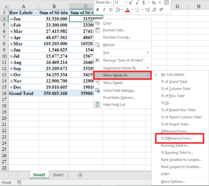Click Refresh in the context menu
This screenshot has width=209, height=186.
[109, 45]
